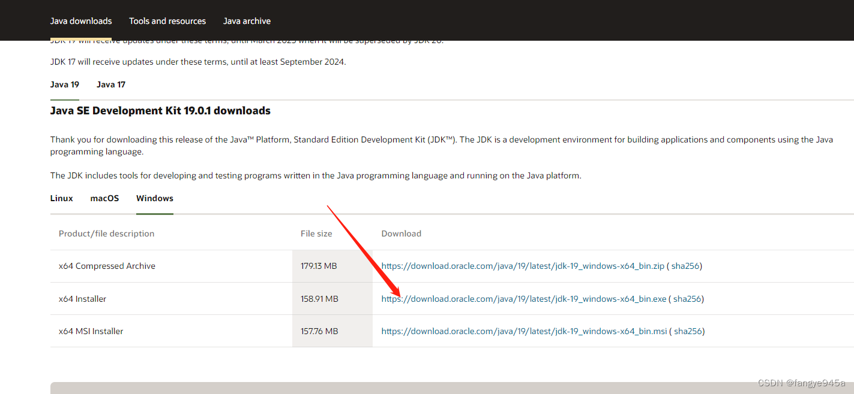Click the 'Download' column header
Screen dimensions: 854x394
coord(401,234)
